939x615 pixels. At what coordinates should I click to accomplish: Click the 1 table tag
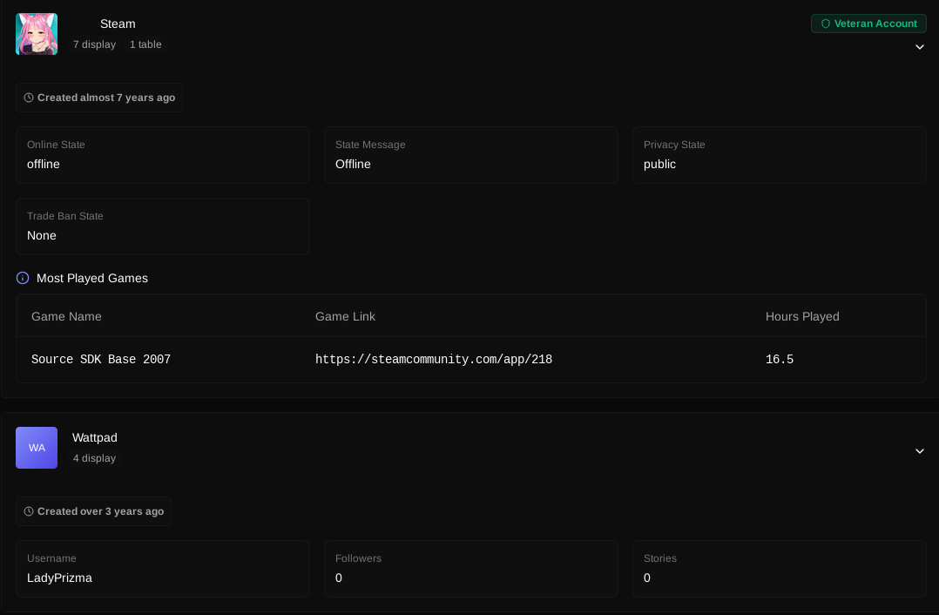tap(145, 44)
